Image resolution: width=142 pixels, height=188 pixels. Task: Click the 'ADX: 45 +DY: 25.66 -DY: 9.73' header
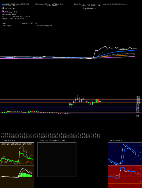16,144
